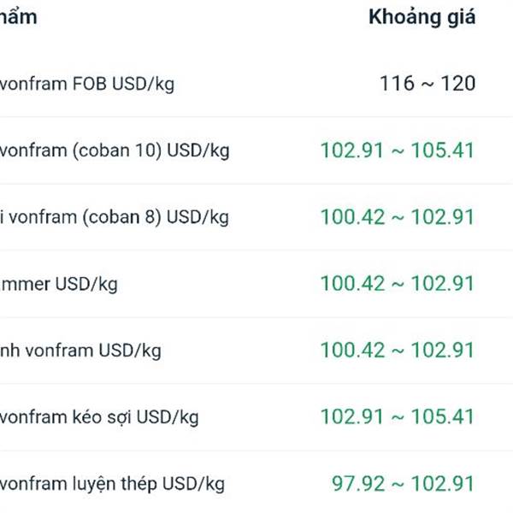Select the vonfram FOB USD/kg product name

87,84
